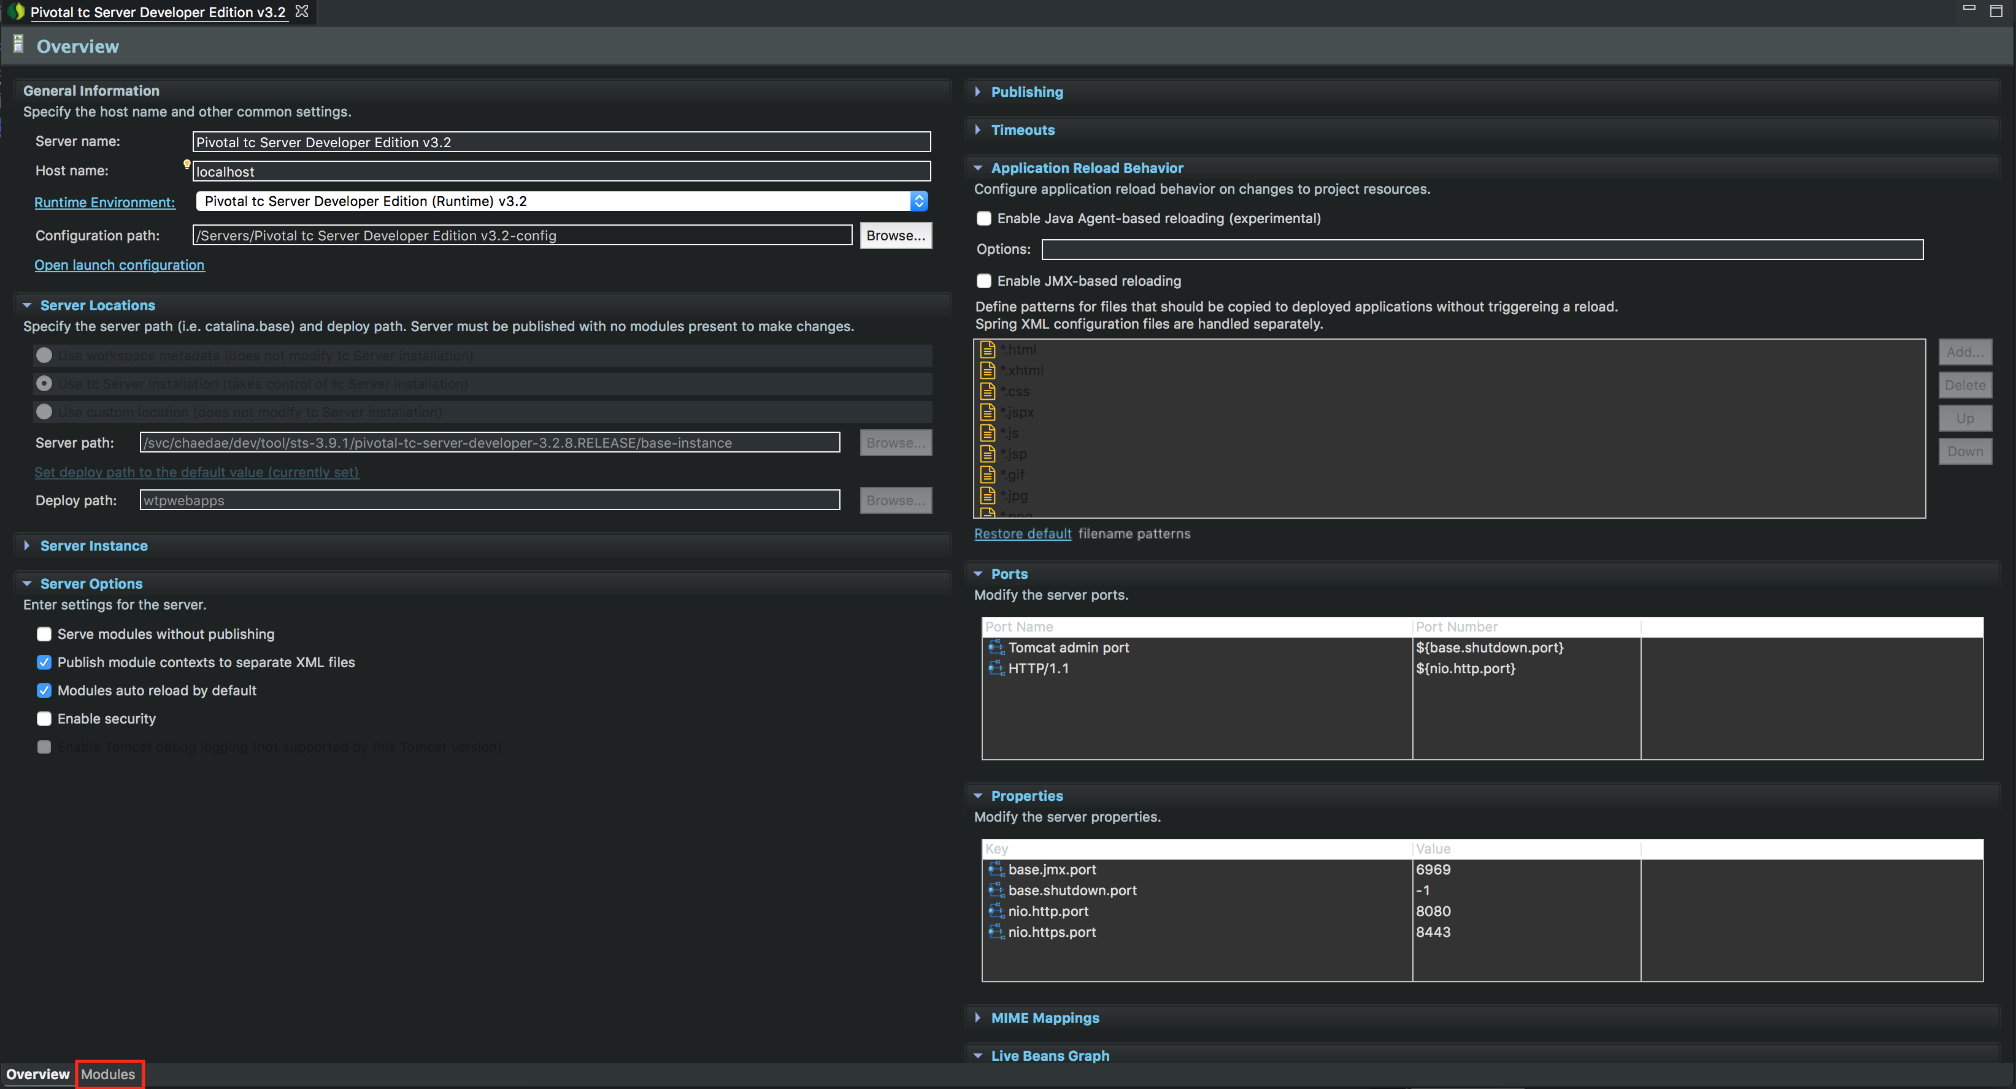Click the nio.https.port property icon
This screenshot has height=1089, width=2016.
[996, 932]
